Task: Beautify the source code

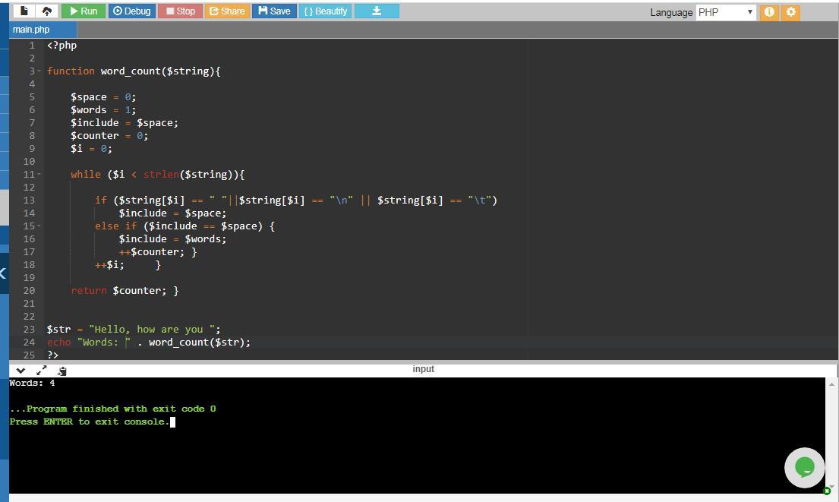Action: 325,11
